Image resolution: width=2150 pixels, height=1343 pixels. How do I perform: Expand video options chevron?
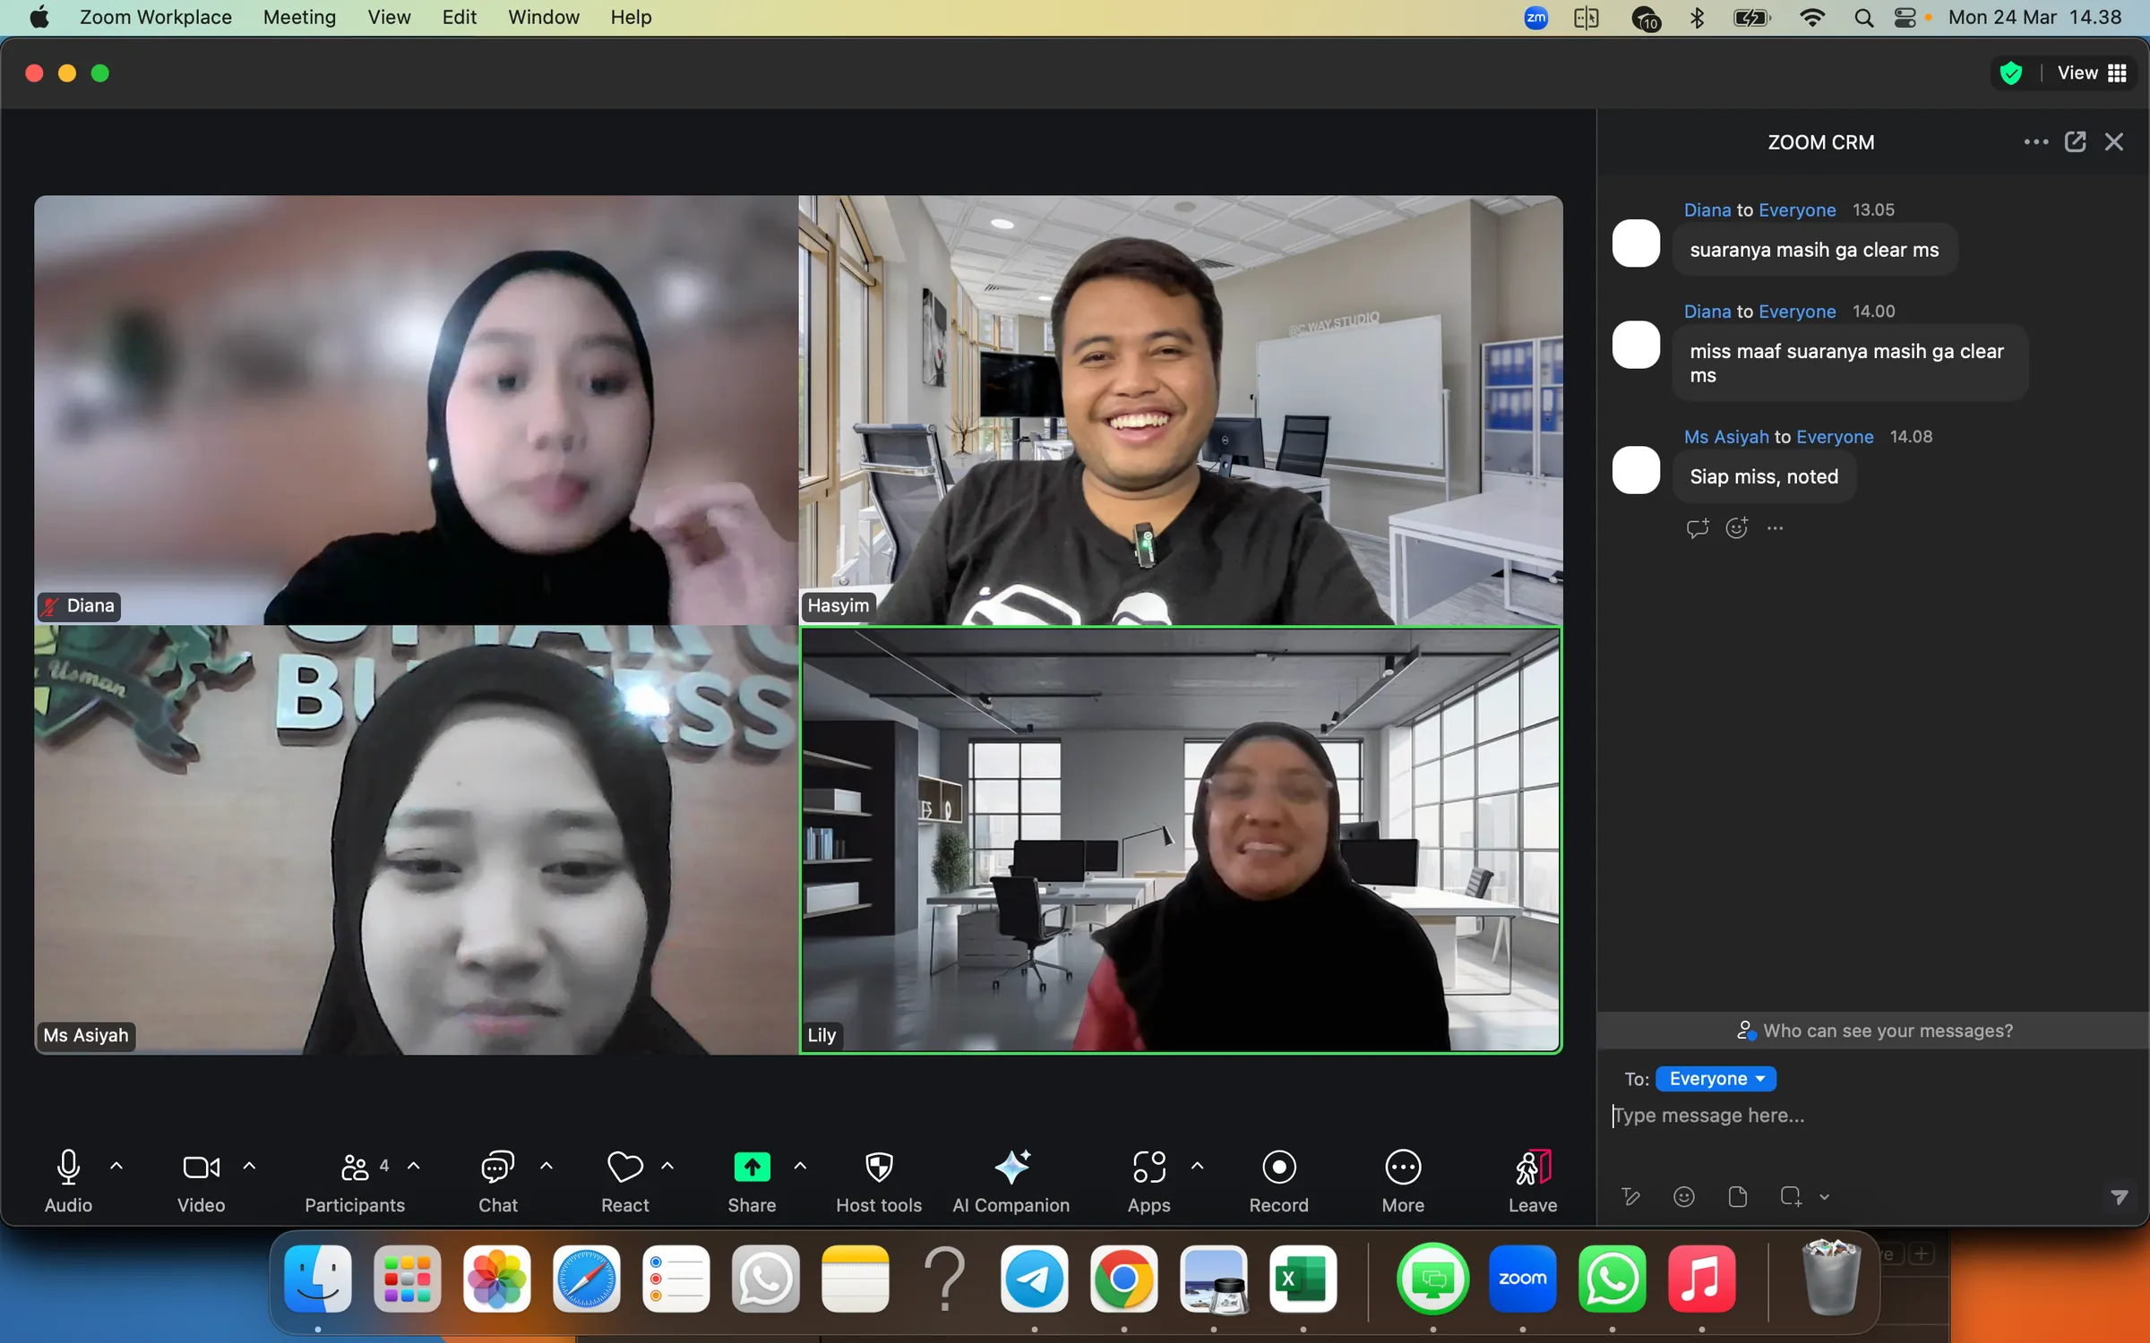(249, 1167)
